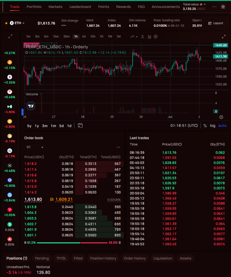Select the BNB coin icon in sidebar
The image size is (231, 277).
point(9,121)
